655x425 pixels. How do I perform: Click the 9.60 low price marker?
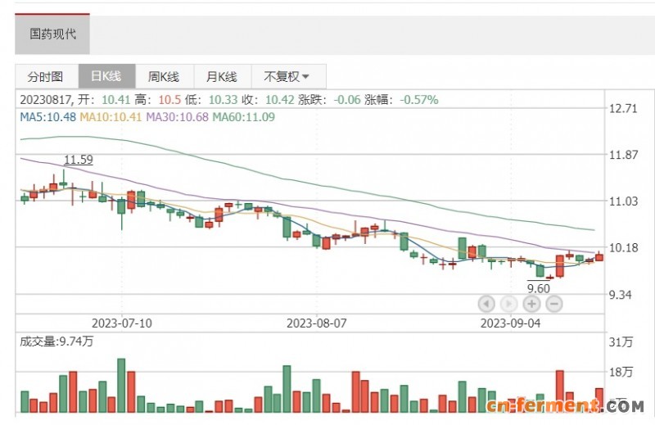(x=538, y=288)
